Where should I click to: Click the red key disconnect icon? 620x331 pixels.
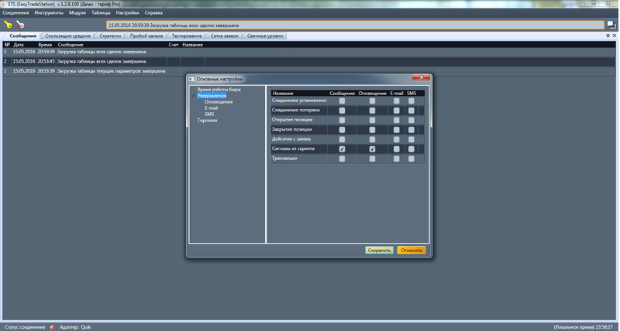21,25
